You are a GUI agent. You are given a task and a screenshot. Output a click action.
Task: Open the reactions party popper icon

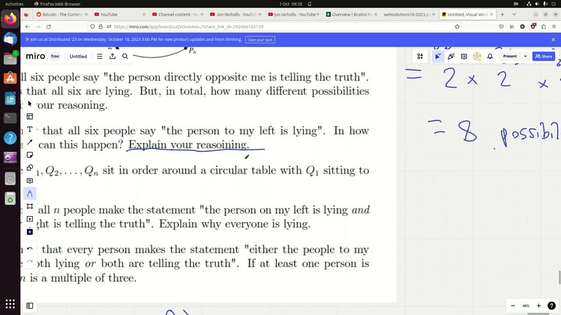pos(451,56)
